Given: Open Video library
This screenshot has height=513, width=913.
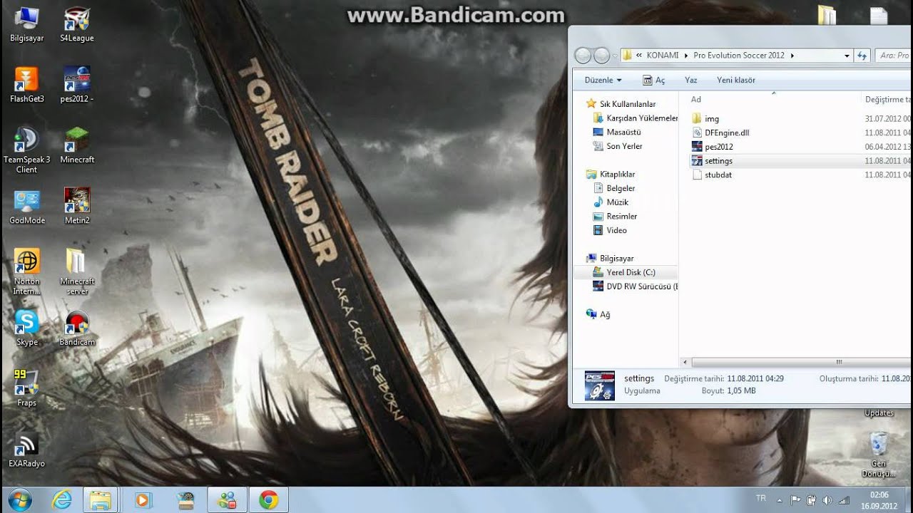Looking at the screenshot, I should [x=611, y=230].
